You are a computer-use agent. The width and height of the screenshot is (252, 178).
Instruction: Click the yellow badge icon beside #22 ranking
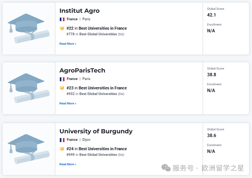[62, 29]
